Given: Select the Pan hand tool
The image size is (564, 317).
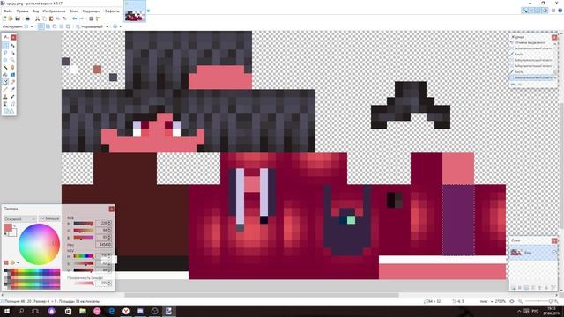Looking at the screenshot, I should click(x=12, y=67).
